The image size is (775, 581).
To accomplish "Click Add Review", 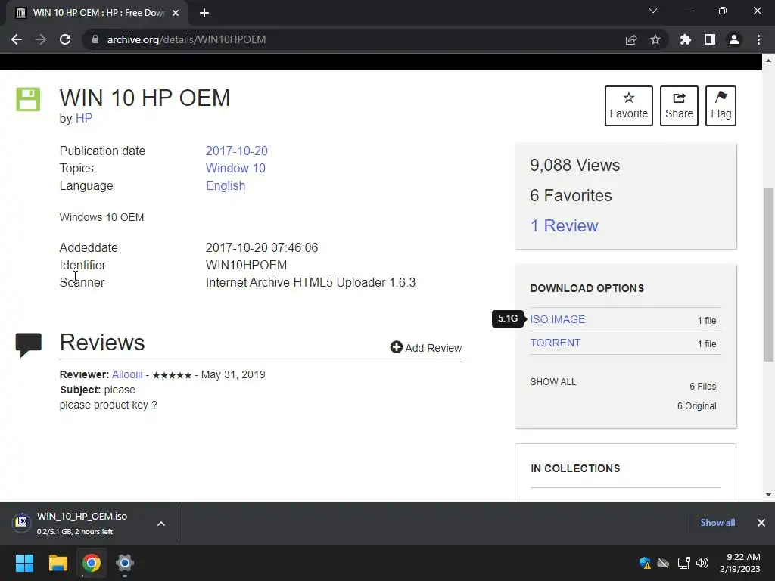I will [426, 348].
